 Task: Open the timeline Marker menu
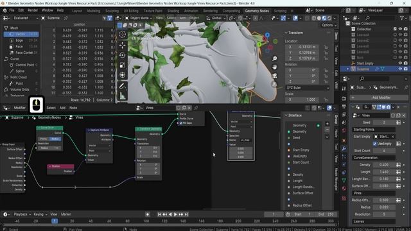(x=66, y=214)
